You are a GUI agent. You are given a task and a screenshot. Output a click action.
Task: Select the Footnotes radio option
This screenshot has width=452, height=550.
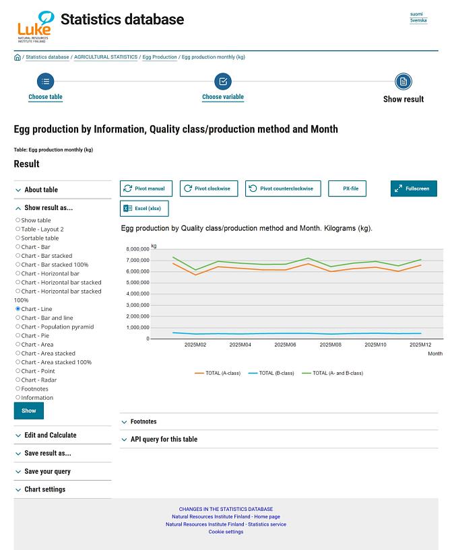18,388
